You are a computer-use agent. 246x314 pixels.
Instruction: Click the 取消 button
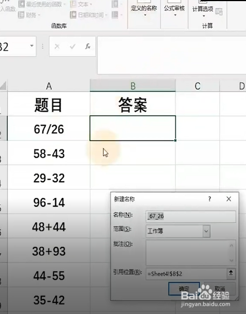(x=220, y=288)
